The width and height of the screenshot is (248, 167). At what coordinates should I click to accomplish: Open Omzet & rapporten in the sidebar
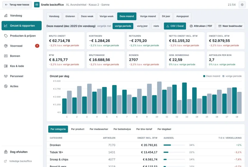pyautogui.click(x=21, y=26)
